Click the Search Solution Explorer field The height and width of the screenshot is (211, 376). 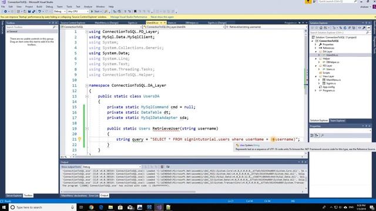[x=340, y=33]
